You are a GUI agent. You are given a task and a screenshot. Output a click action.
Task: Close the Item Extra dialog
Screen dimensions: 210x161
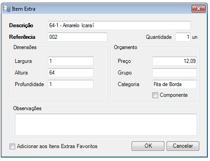pos(198,9)
